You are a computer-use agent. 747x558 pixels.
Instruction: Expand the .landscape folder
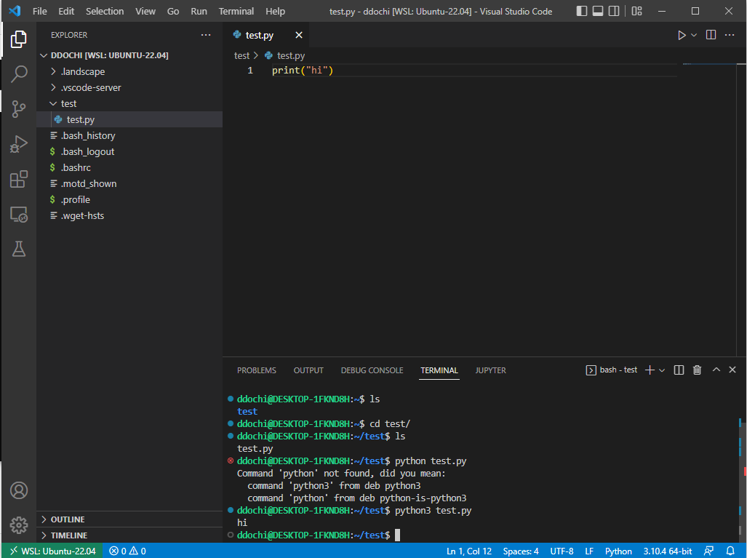129,71
